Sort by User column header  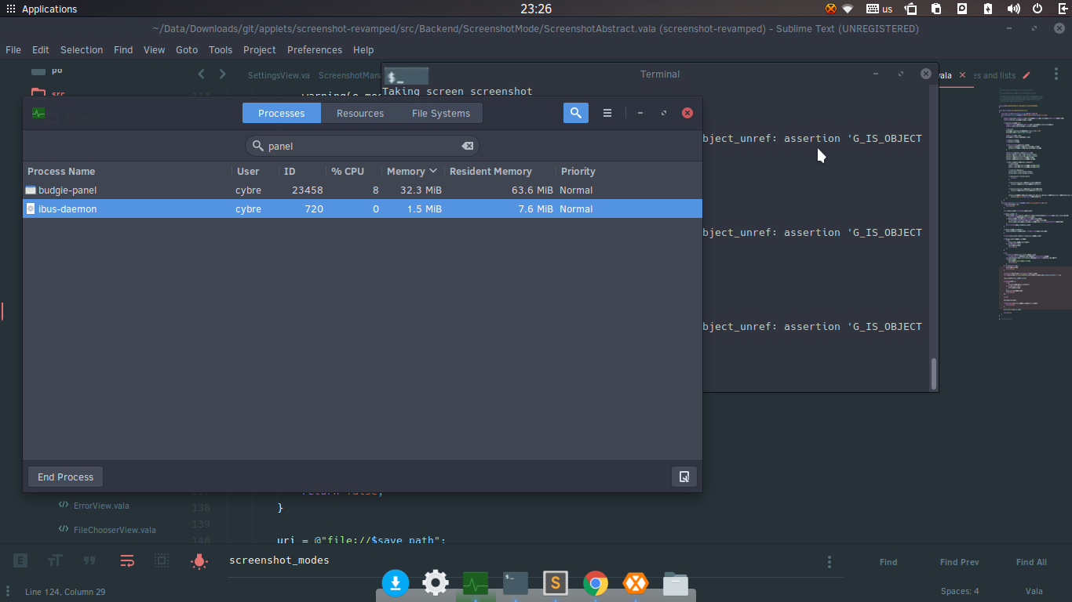pos(255,171)
